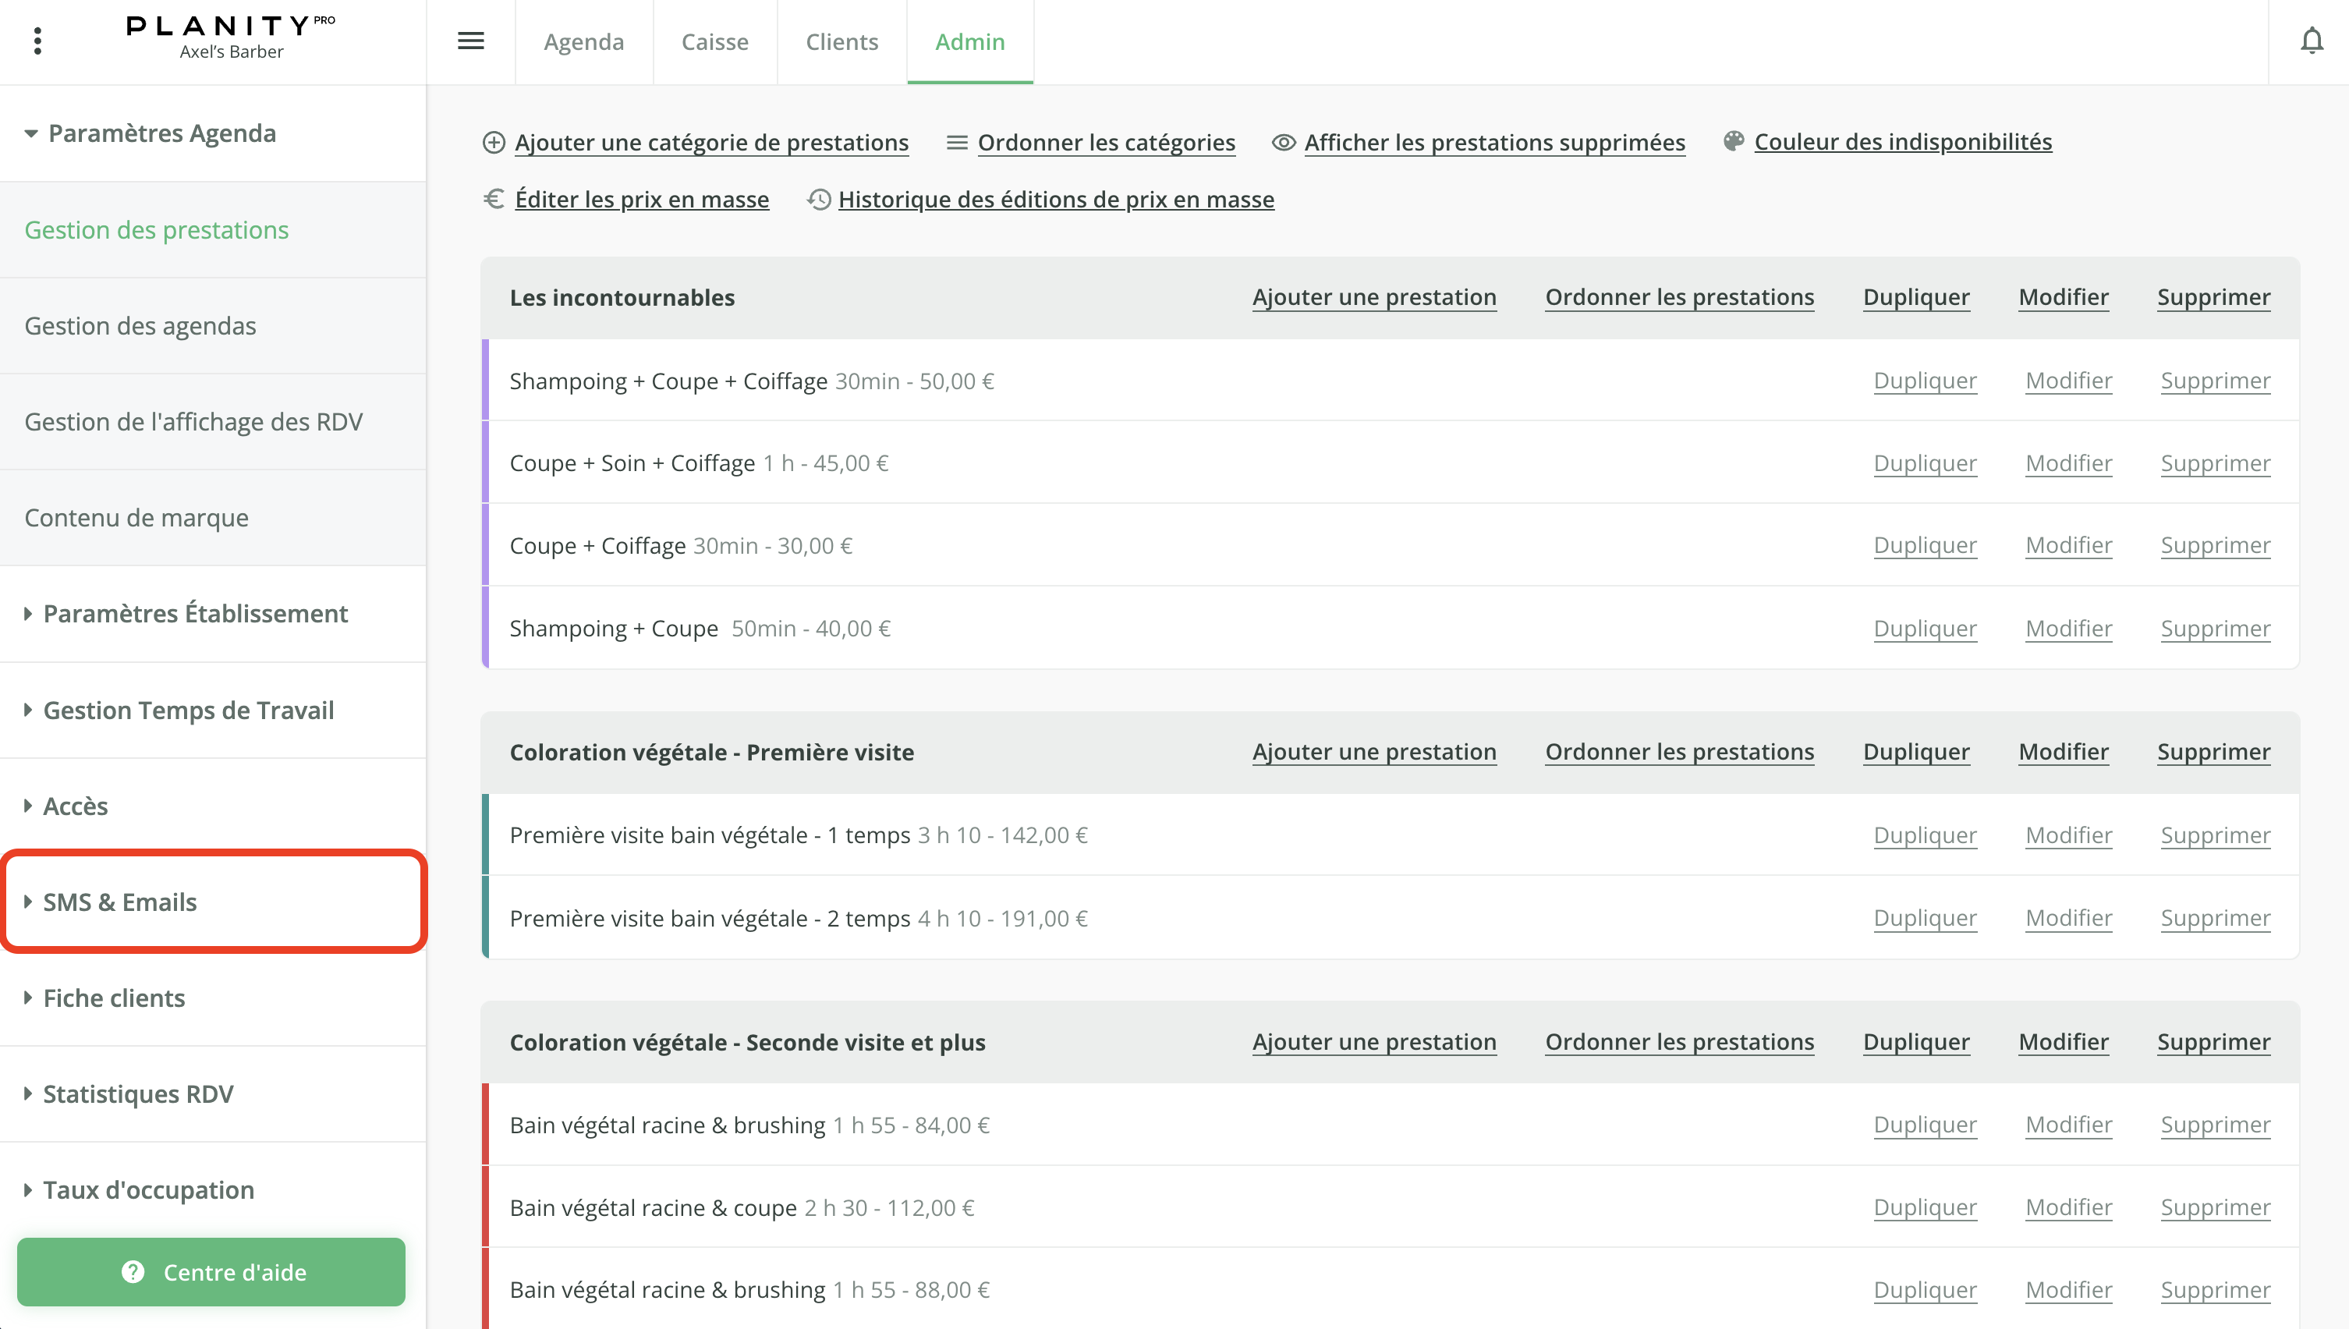The width and height of the screenshot is (2349, 1329).
Task: Expand the SMS & Emails section
Action: pos(119,901)
